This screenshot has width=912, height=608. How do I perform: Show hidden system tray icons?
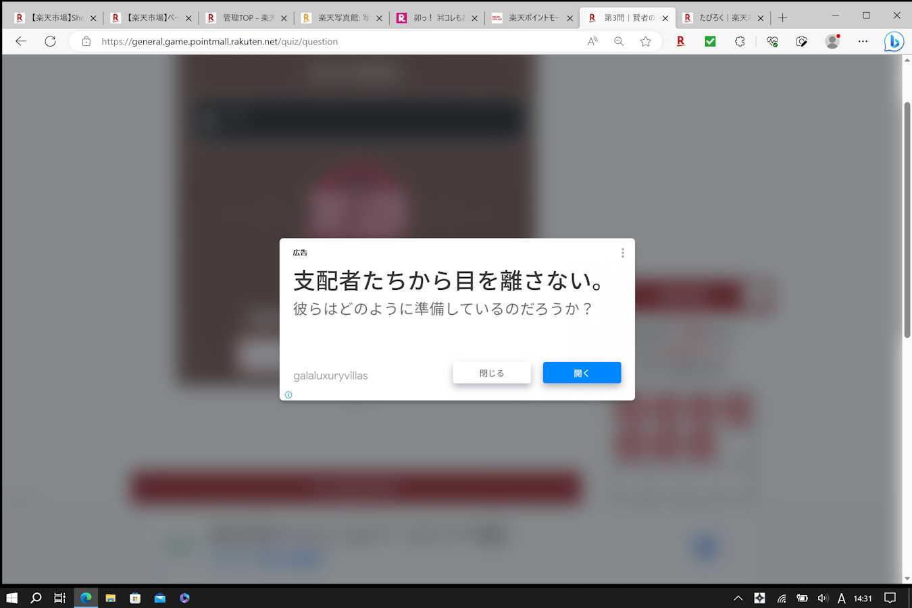pyautogui.click(x=738, y=598)
